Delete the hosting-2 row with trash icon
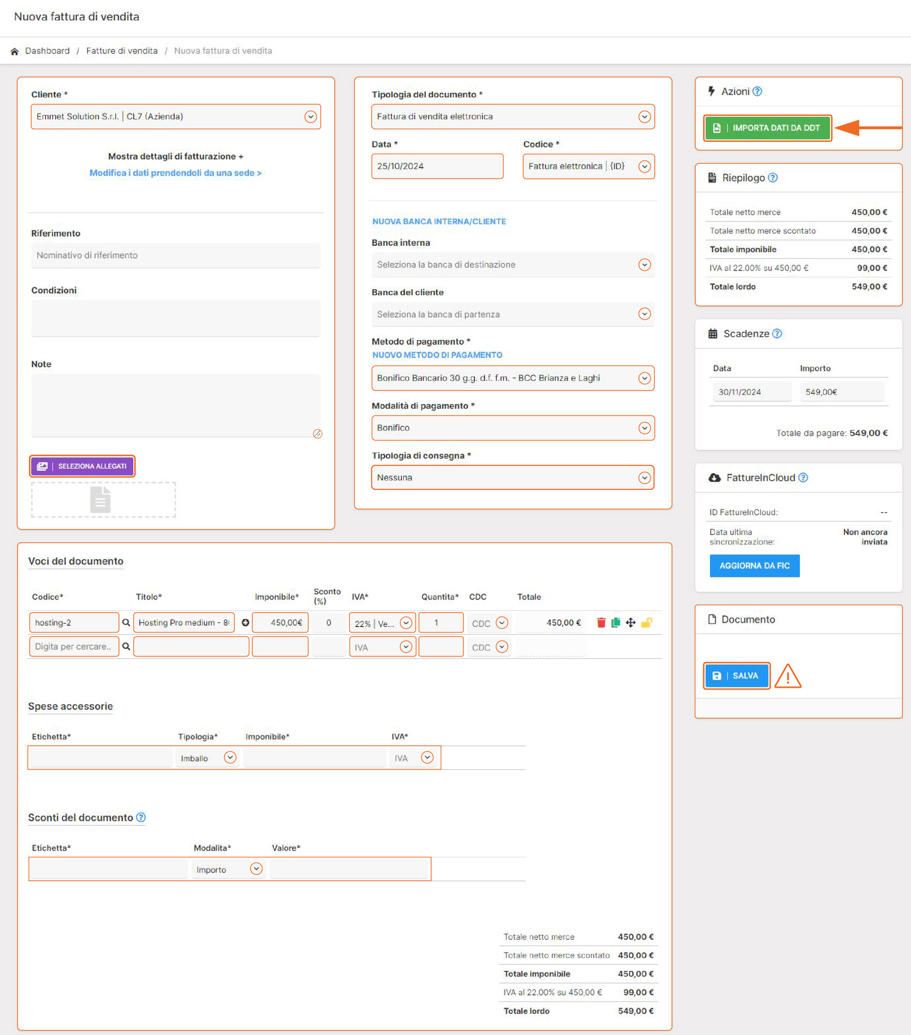This screenshot has height=1035, width=911. point(601,622)
